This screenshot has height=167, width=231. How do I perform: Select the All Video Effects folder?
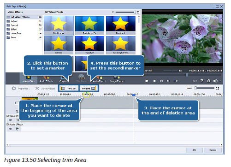click(x=24, y=17)
